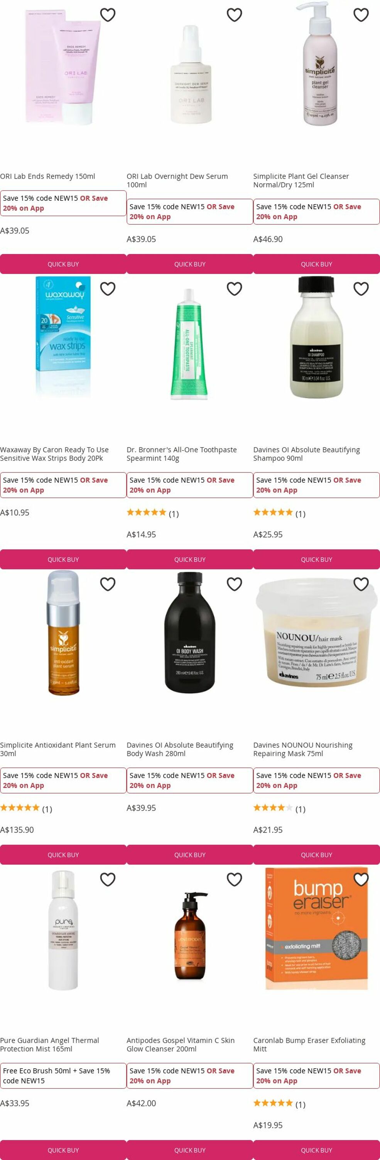
Task: Toggle favorite on Davines OI Body Wash
Action: 235,584
